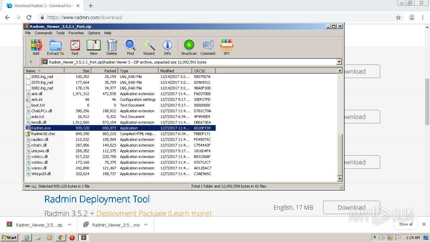
Task: Sort the list by Type column
Action: point(138,71)
